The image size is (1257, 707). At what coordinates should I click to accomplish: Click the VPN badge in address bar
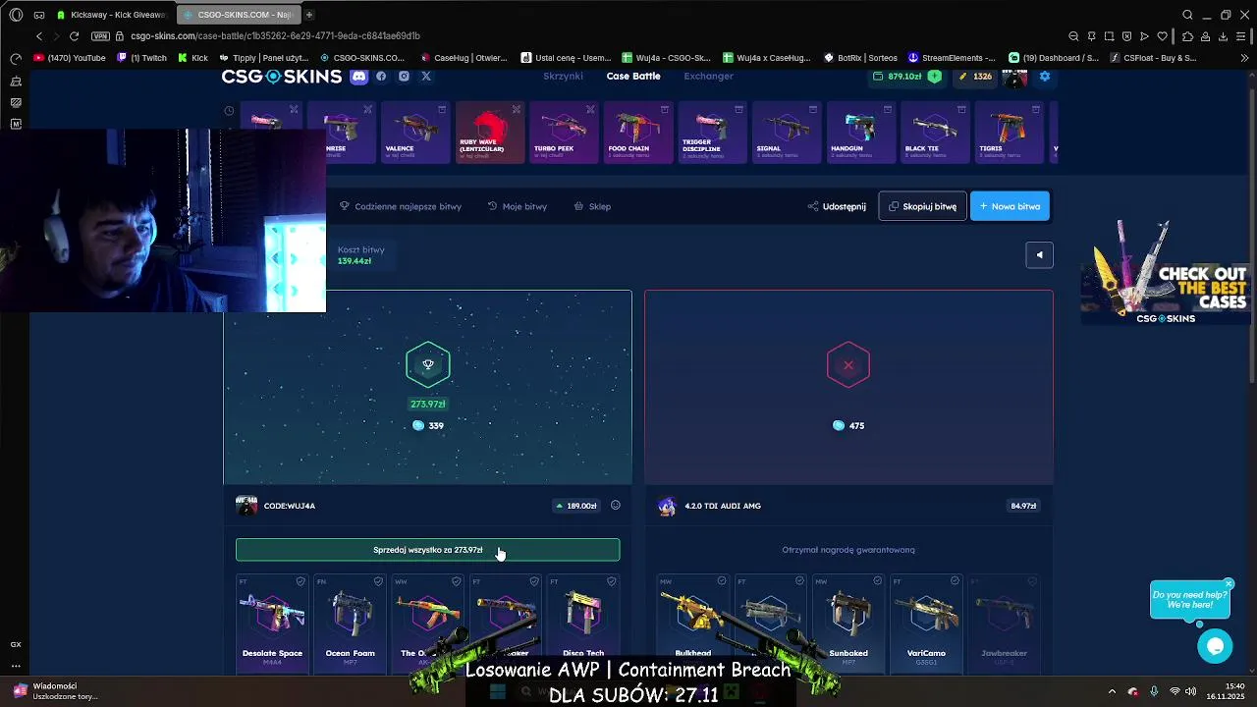tap(100, 36)
